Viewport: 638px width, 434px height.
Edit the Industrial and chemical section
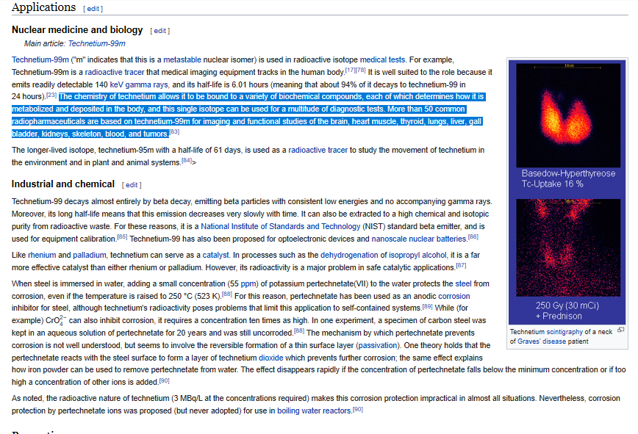pyautogui.click(x=132, y=185)
